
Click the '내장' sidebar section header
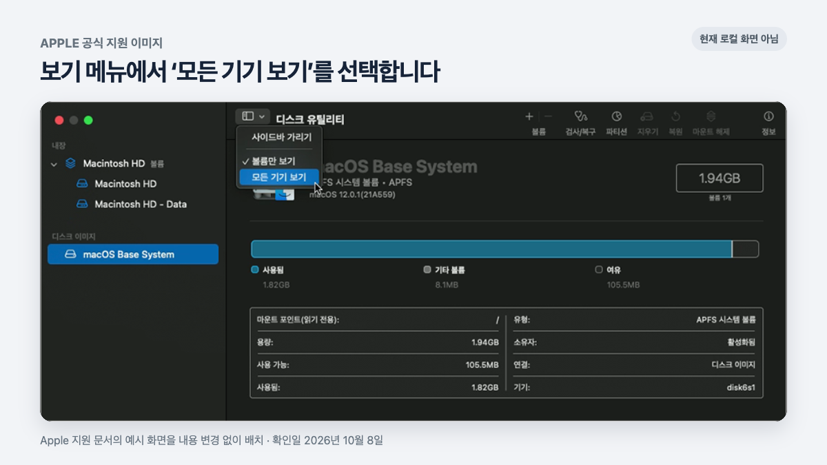tap(59, 146)
